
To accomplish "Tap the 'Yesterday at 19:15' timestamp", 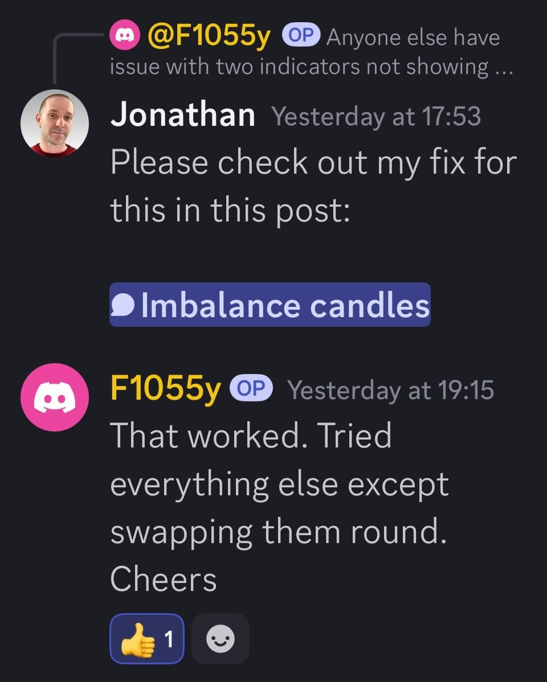I will point(390,390).
